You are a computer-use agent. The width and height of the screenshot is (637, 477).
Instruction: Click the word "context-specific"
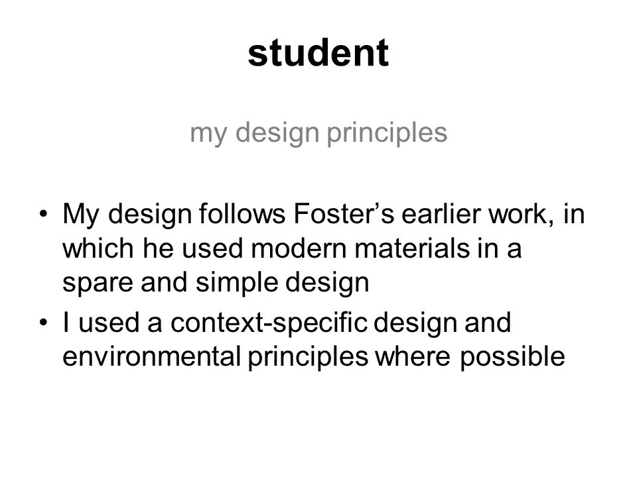(x=269, y=323)
